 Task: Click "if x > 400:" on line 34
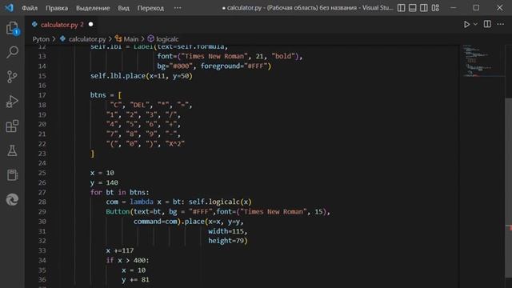[127, 260]
